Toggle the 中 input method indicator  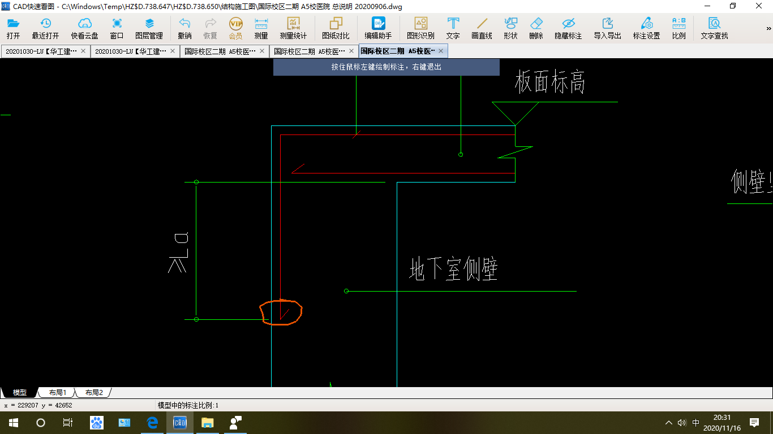pyautogui.click(x=696, y=423)
